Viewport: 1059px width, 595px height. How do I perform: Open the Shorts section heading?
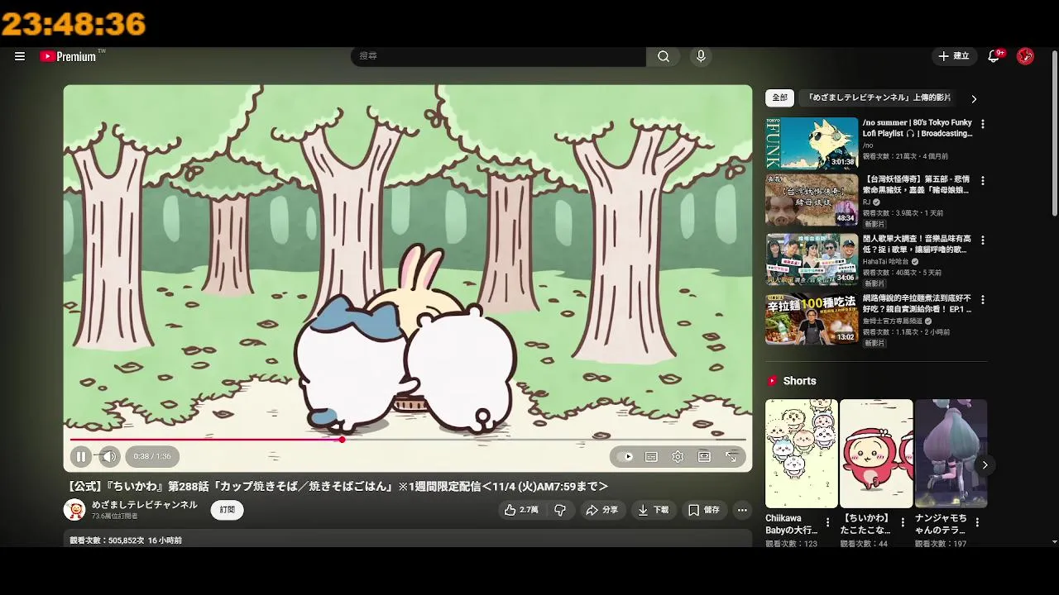tap(799, 381)
